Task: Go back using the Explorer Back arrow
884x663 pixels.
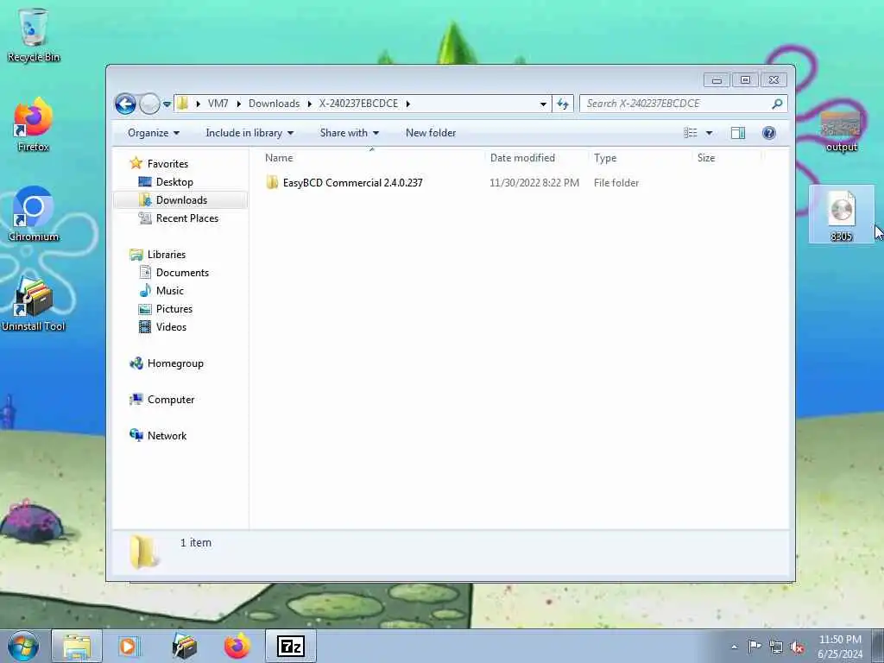Action: click(125, 104)
